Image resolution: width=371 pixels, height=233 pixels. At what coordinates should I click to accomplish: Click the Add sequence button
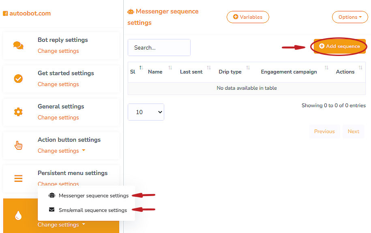point(339,46)
